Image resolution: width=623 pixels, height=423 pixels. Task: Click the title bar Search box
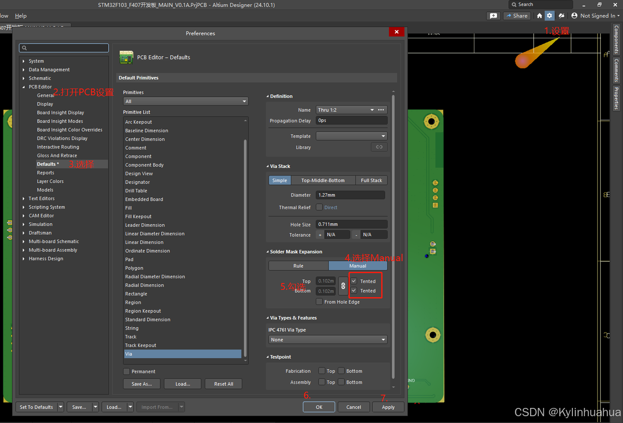point(540,4)
